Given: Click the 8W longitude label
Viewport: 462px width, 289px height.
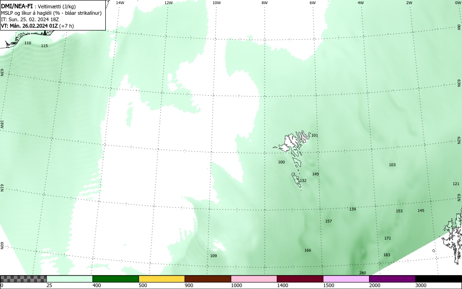Looking at the screenshot, I should point(265,3).
